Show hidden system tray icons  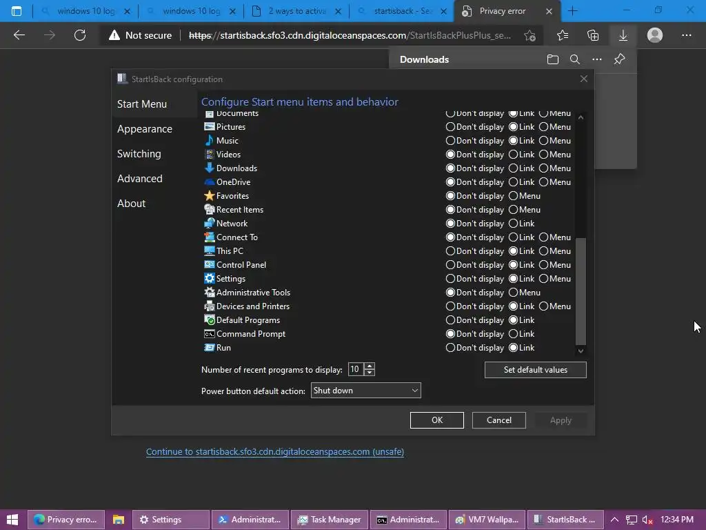614,520
